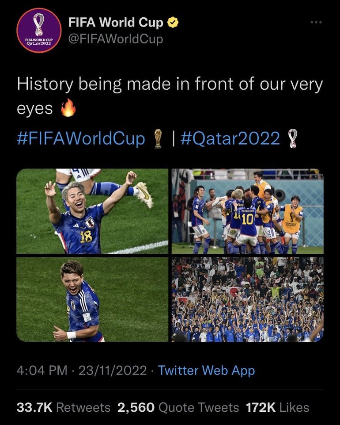Open the Twitter Web App source link
This screenshot has height=425, width=340.
coord(206,370)
